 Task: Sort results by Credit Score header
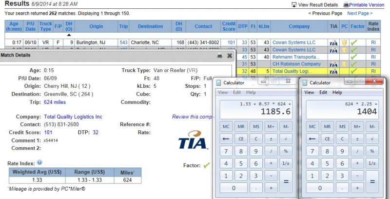(x=229, y=26)
